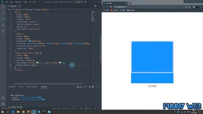203x114 pixels.
Task: Click the #ddd color swatch in box-shadow
Action: point(60,63)
